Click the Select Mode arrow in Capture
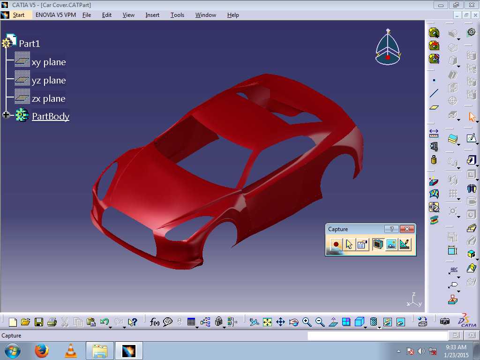 coord(349,244)
